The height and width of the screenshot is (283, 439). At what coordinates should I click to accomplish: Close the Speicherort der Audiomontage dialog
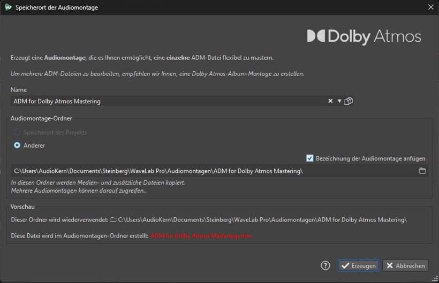431,7
